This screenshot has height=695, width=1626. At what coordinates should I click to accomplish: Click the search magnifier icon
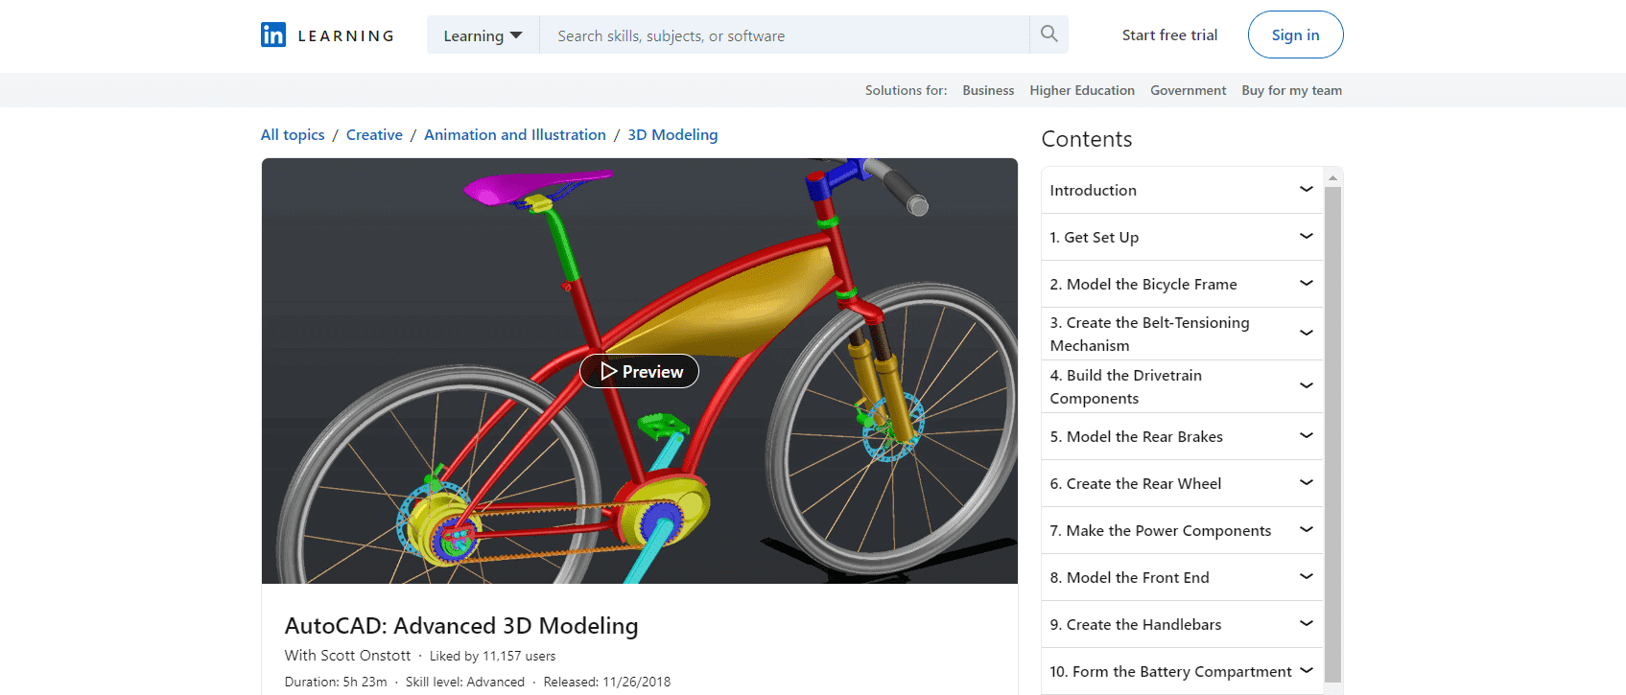point(1049,35)
